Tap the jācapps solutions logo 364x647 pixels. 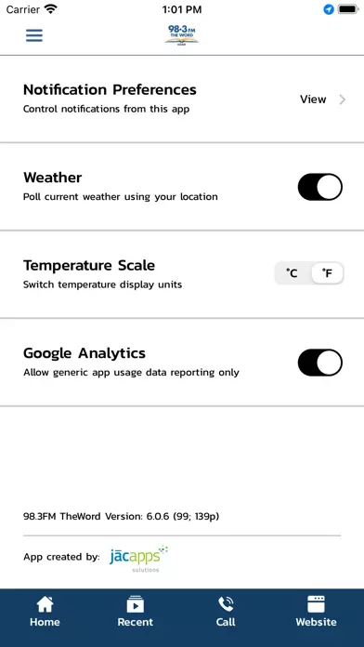coord(139,559)
